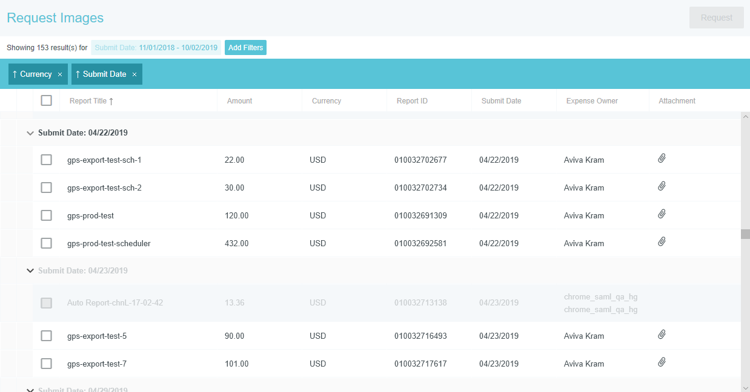Click sort arrow on Report Title column
The width and height of the screenshot is (750, 392).
point(111,101)
